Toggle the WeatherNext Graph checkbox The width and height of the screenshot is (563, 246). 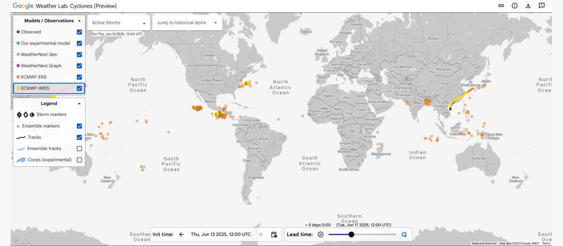79,66
